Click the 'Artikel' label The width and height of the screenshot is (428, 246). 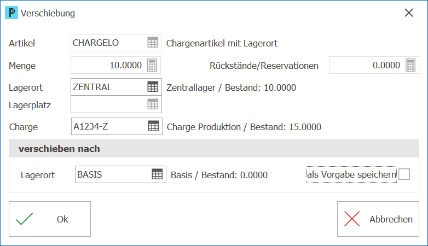(22, 43)
